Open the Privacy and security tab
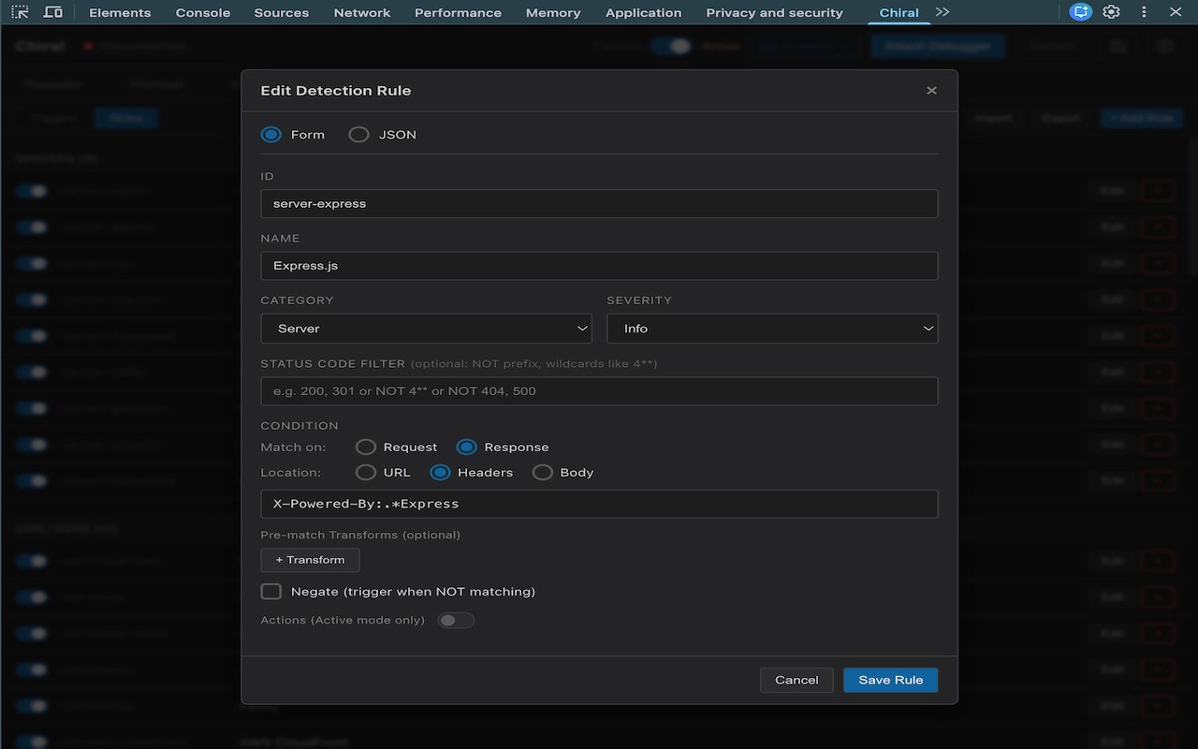This screenshot has height=749, width=1198. point(774,12)
